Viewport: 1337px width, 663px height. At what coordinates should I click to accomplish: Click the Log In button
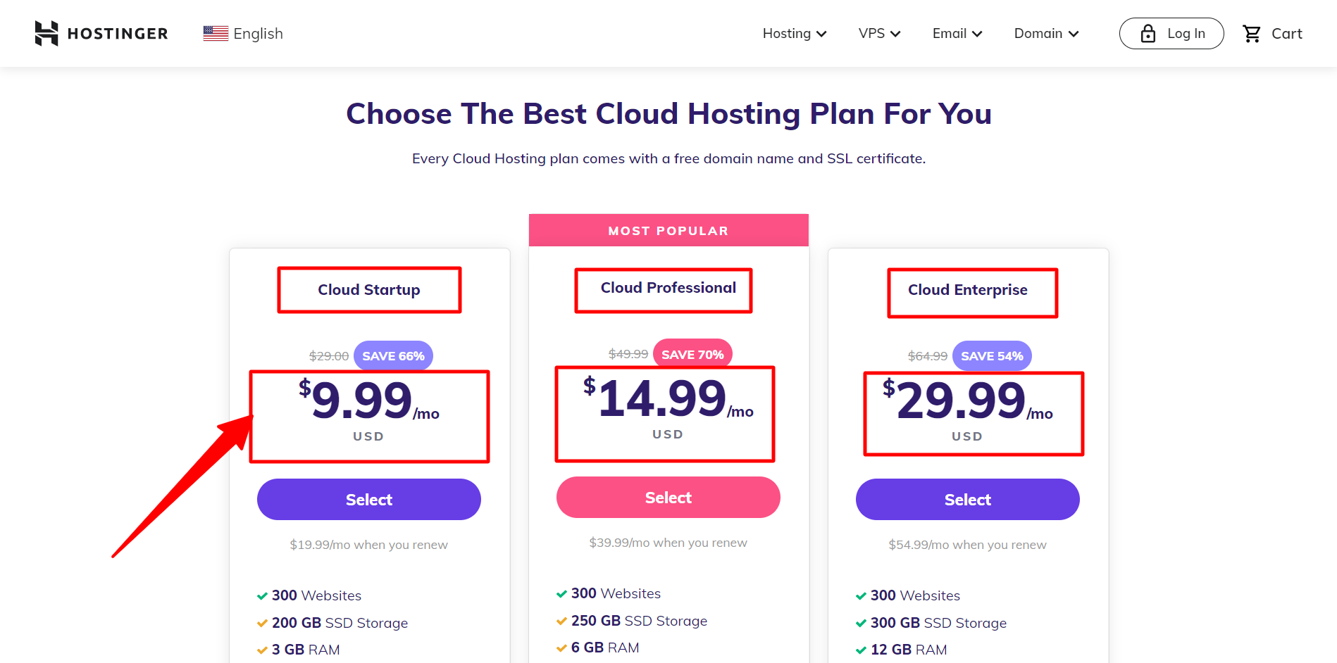click(1171, 34)
